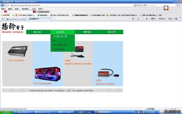Open the 取得更多附加元件 favorites link
This screenshot has height=114, width=182.
81,15
